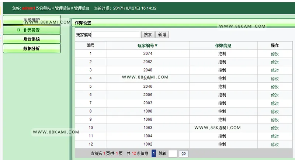Image resolution: width=295 pixels, height=160 pixels.
Task: Click the 新增 button
Action: pyautogui.click(x=162, y=35)
